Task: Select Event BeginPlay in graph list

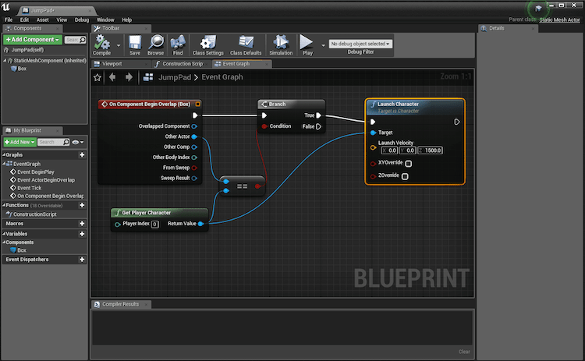Action: 36,172
